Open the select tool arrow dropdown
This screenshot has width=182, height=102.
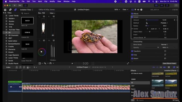35,67
